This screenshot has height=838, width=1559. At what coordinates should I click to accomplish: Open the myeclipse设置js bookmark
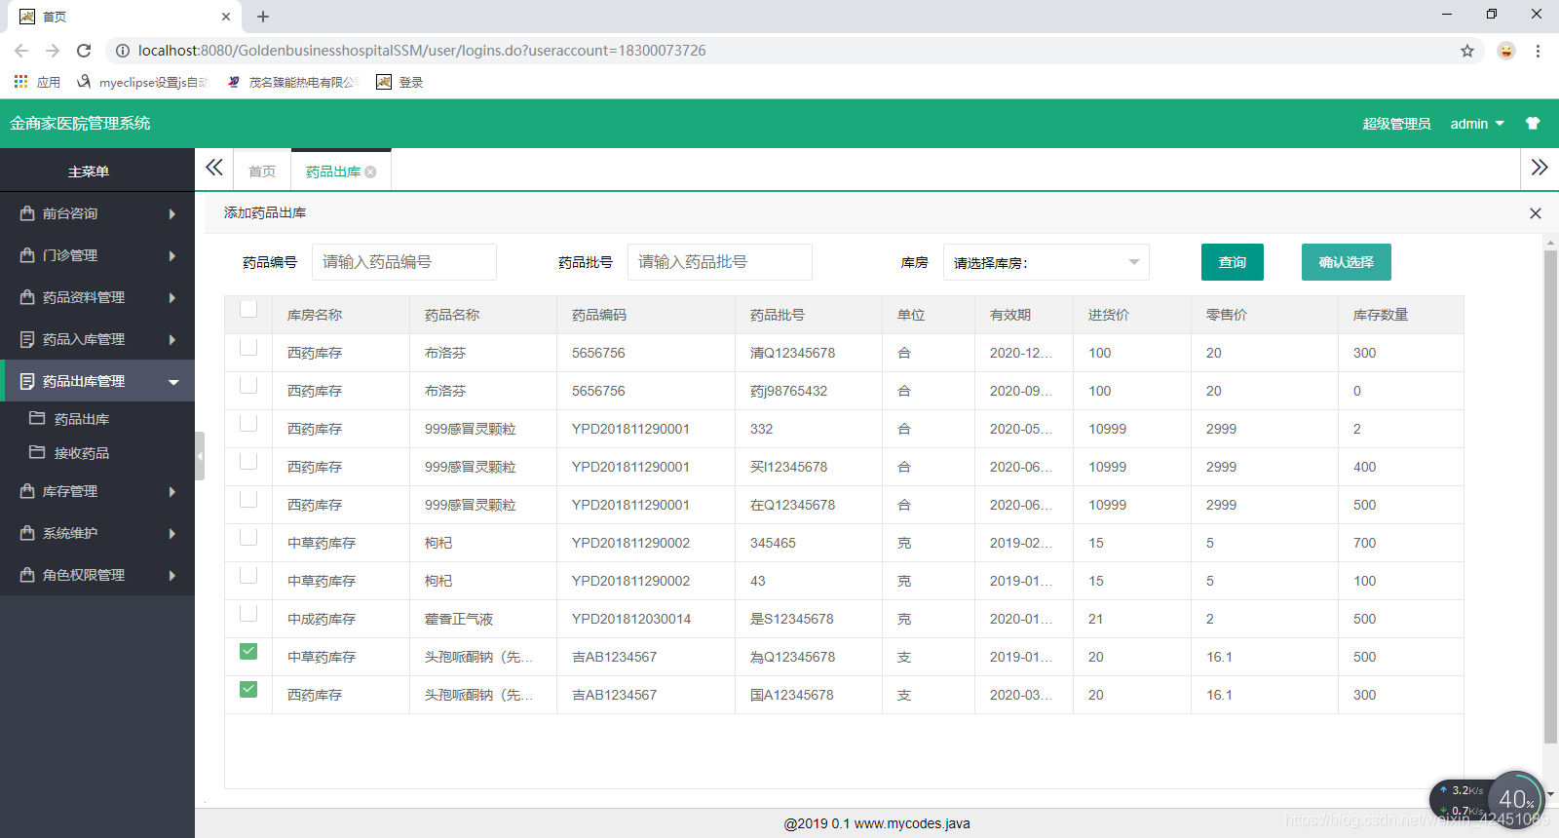(142, 82)
